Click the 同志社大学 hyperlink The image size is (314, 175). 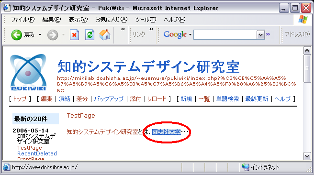(167, 132)
